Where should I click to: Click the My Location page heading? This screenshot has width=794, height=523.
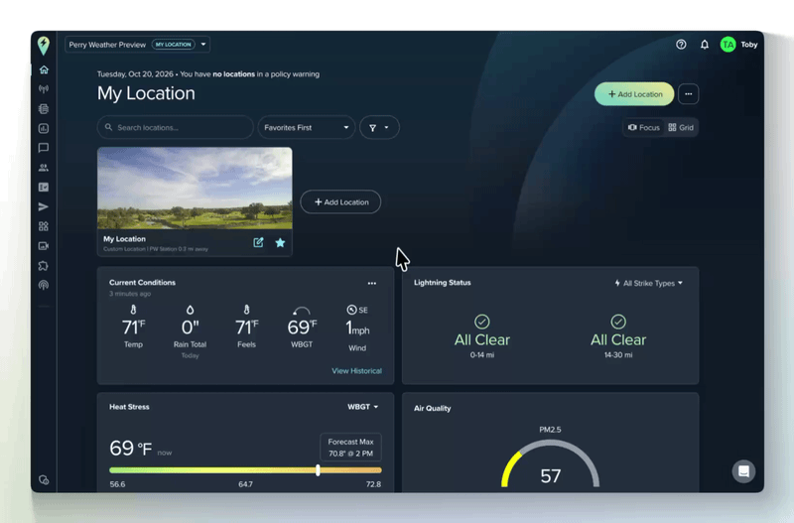146,93
